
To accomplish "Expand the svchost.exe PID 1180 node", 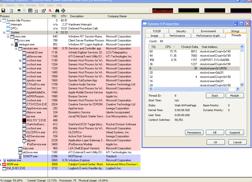I will tap(20, 60).
